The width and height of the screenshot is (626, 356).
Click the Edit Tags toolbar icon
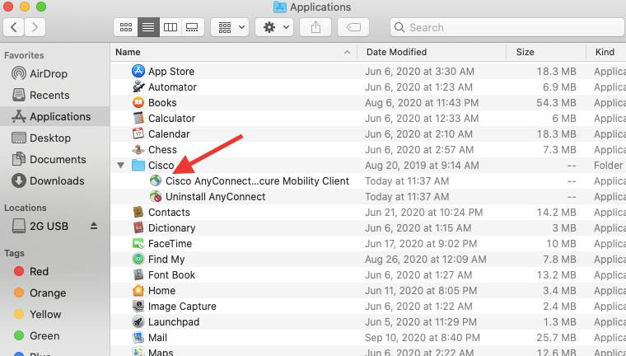[353, 27]
